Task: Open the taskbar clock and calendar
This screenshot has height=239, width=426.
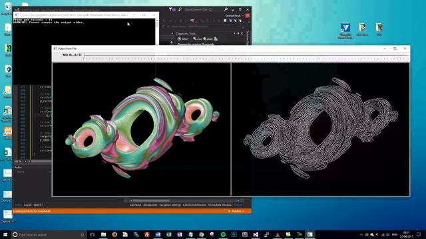Action: [x=407, y=234]
